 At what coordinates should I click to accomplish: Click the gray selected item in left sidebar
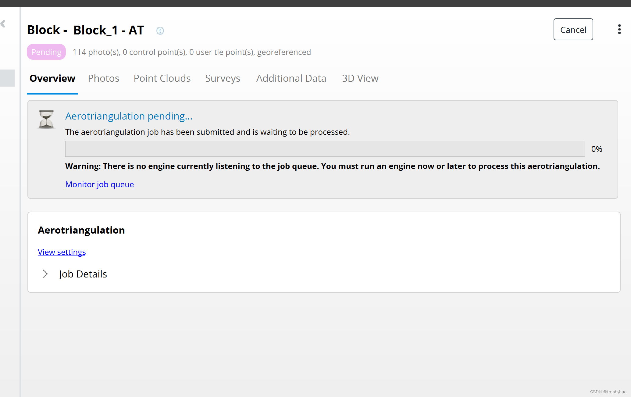7,78
